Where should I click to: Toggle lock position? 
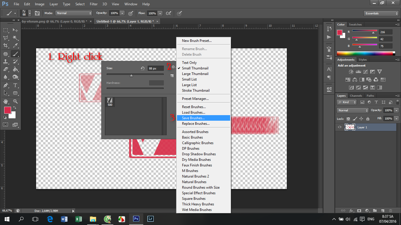point(361,119)
